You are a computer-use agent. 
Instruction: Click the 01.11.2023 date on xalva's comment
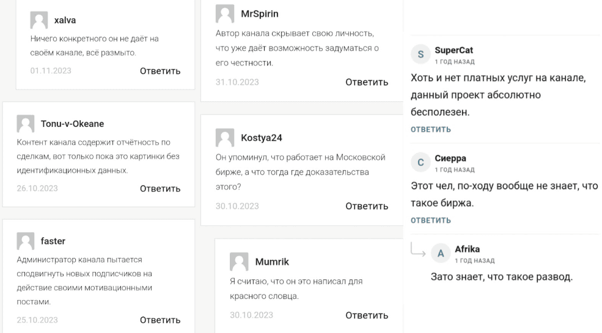click(x=51, y=71)
